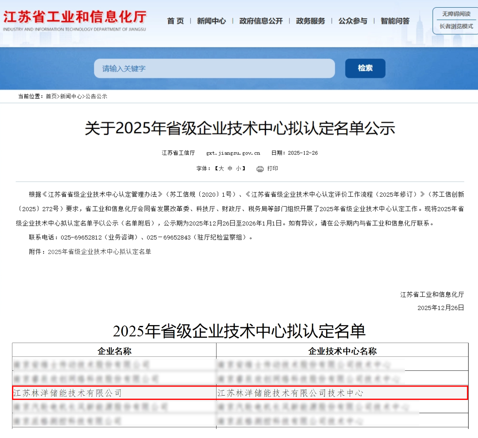The width and height of the screenshot is (478, 438).
Task: Open 政府信息公开 navigation item
Action: [261, 21]
